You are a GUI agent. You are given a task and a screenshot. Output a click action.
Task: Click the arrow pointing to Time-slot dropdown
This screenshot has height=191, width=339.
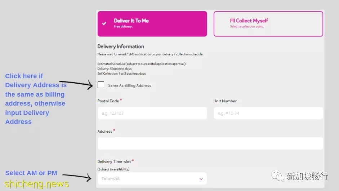pyautogui.click(x=77, y=177)
